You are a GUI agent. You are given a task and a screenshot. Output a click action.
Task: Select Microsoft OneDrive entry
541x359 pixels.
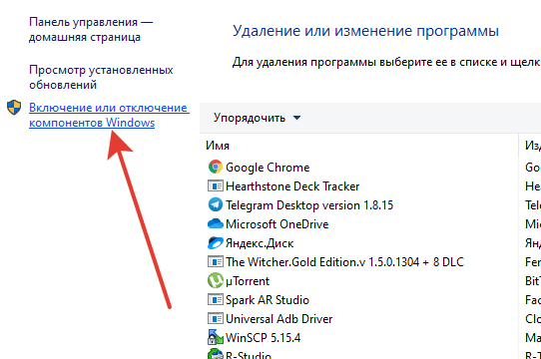coord(277,224)
